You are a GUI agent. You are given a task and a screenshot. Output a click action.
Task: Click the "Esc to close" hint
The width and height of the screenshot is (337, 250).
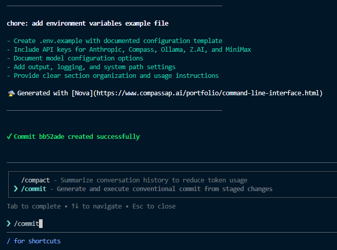coord(154,206)
